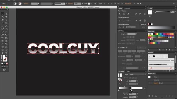This screenshot has width=177, height=99.
Task: Click Reverse Gradient icon in Gradient panel
Action: coord(120,84)
